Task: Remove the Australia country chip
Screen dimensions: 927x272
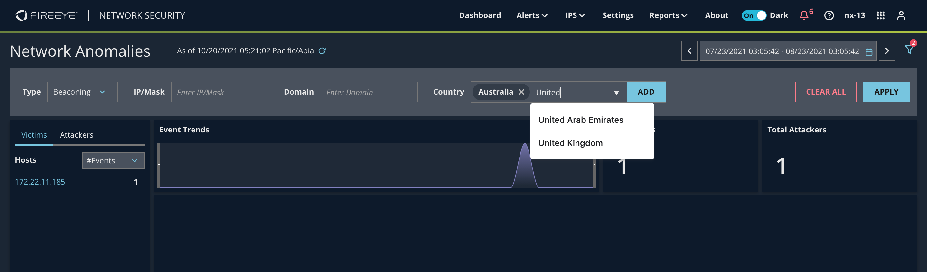Action: (x=521, y=92)
